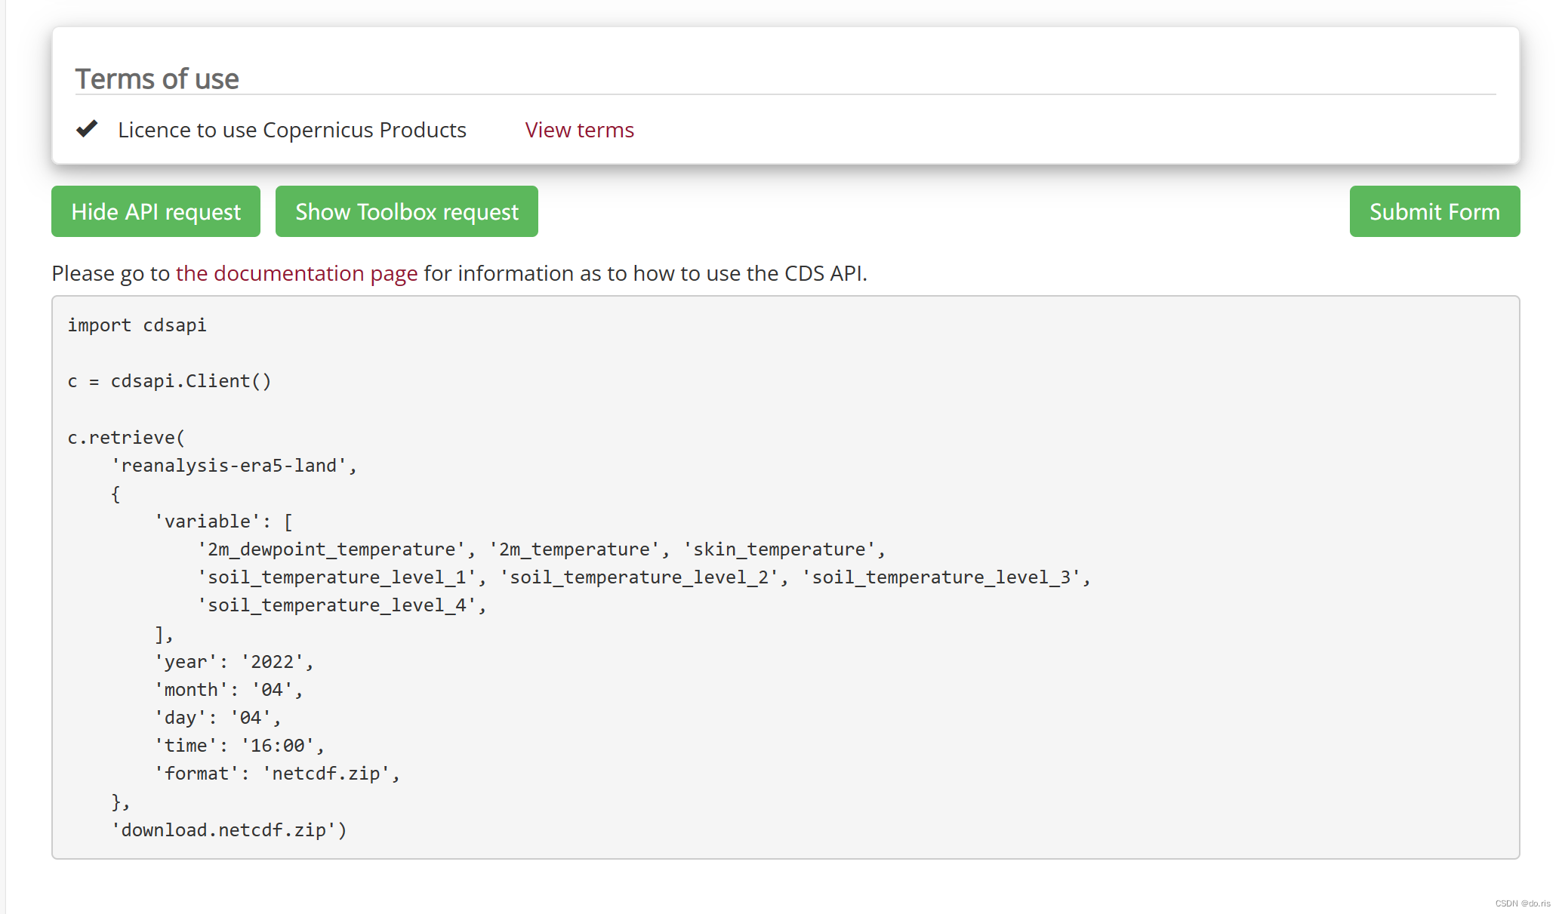Click the cdsapi.Client() code line
This screenshot has height=914, width=1562.
pyautogui.click(x=169, y=381)
